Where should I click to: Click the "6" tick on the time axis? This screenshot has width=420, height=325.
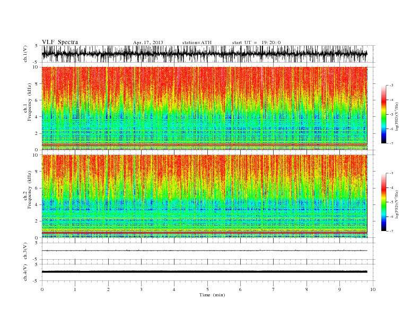click(x=240, y=289)
